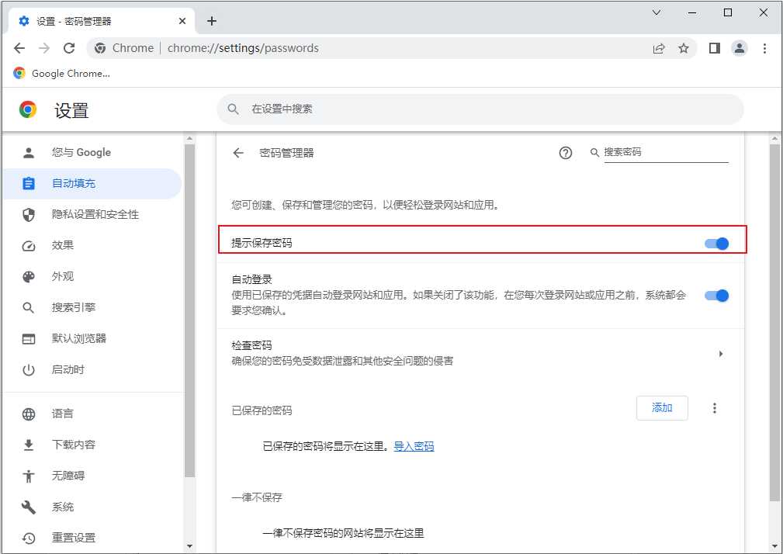Open 外观 settings section
Image resolution: width=783 pixels, height=554 pixels.
(92, 276)
